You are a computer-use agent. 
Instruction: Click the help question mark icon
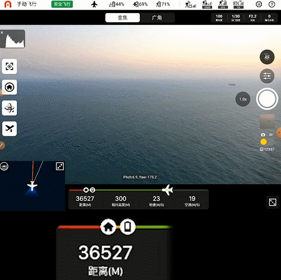coord(272,4)
